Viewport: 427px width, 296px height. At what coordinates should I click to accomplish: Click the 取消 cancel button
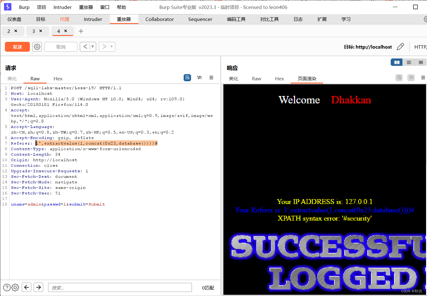61,47
